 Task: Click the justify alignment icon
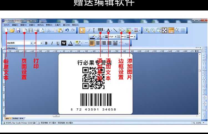pyautogui.click(x=110, y=43)
